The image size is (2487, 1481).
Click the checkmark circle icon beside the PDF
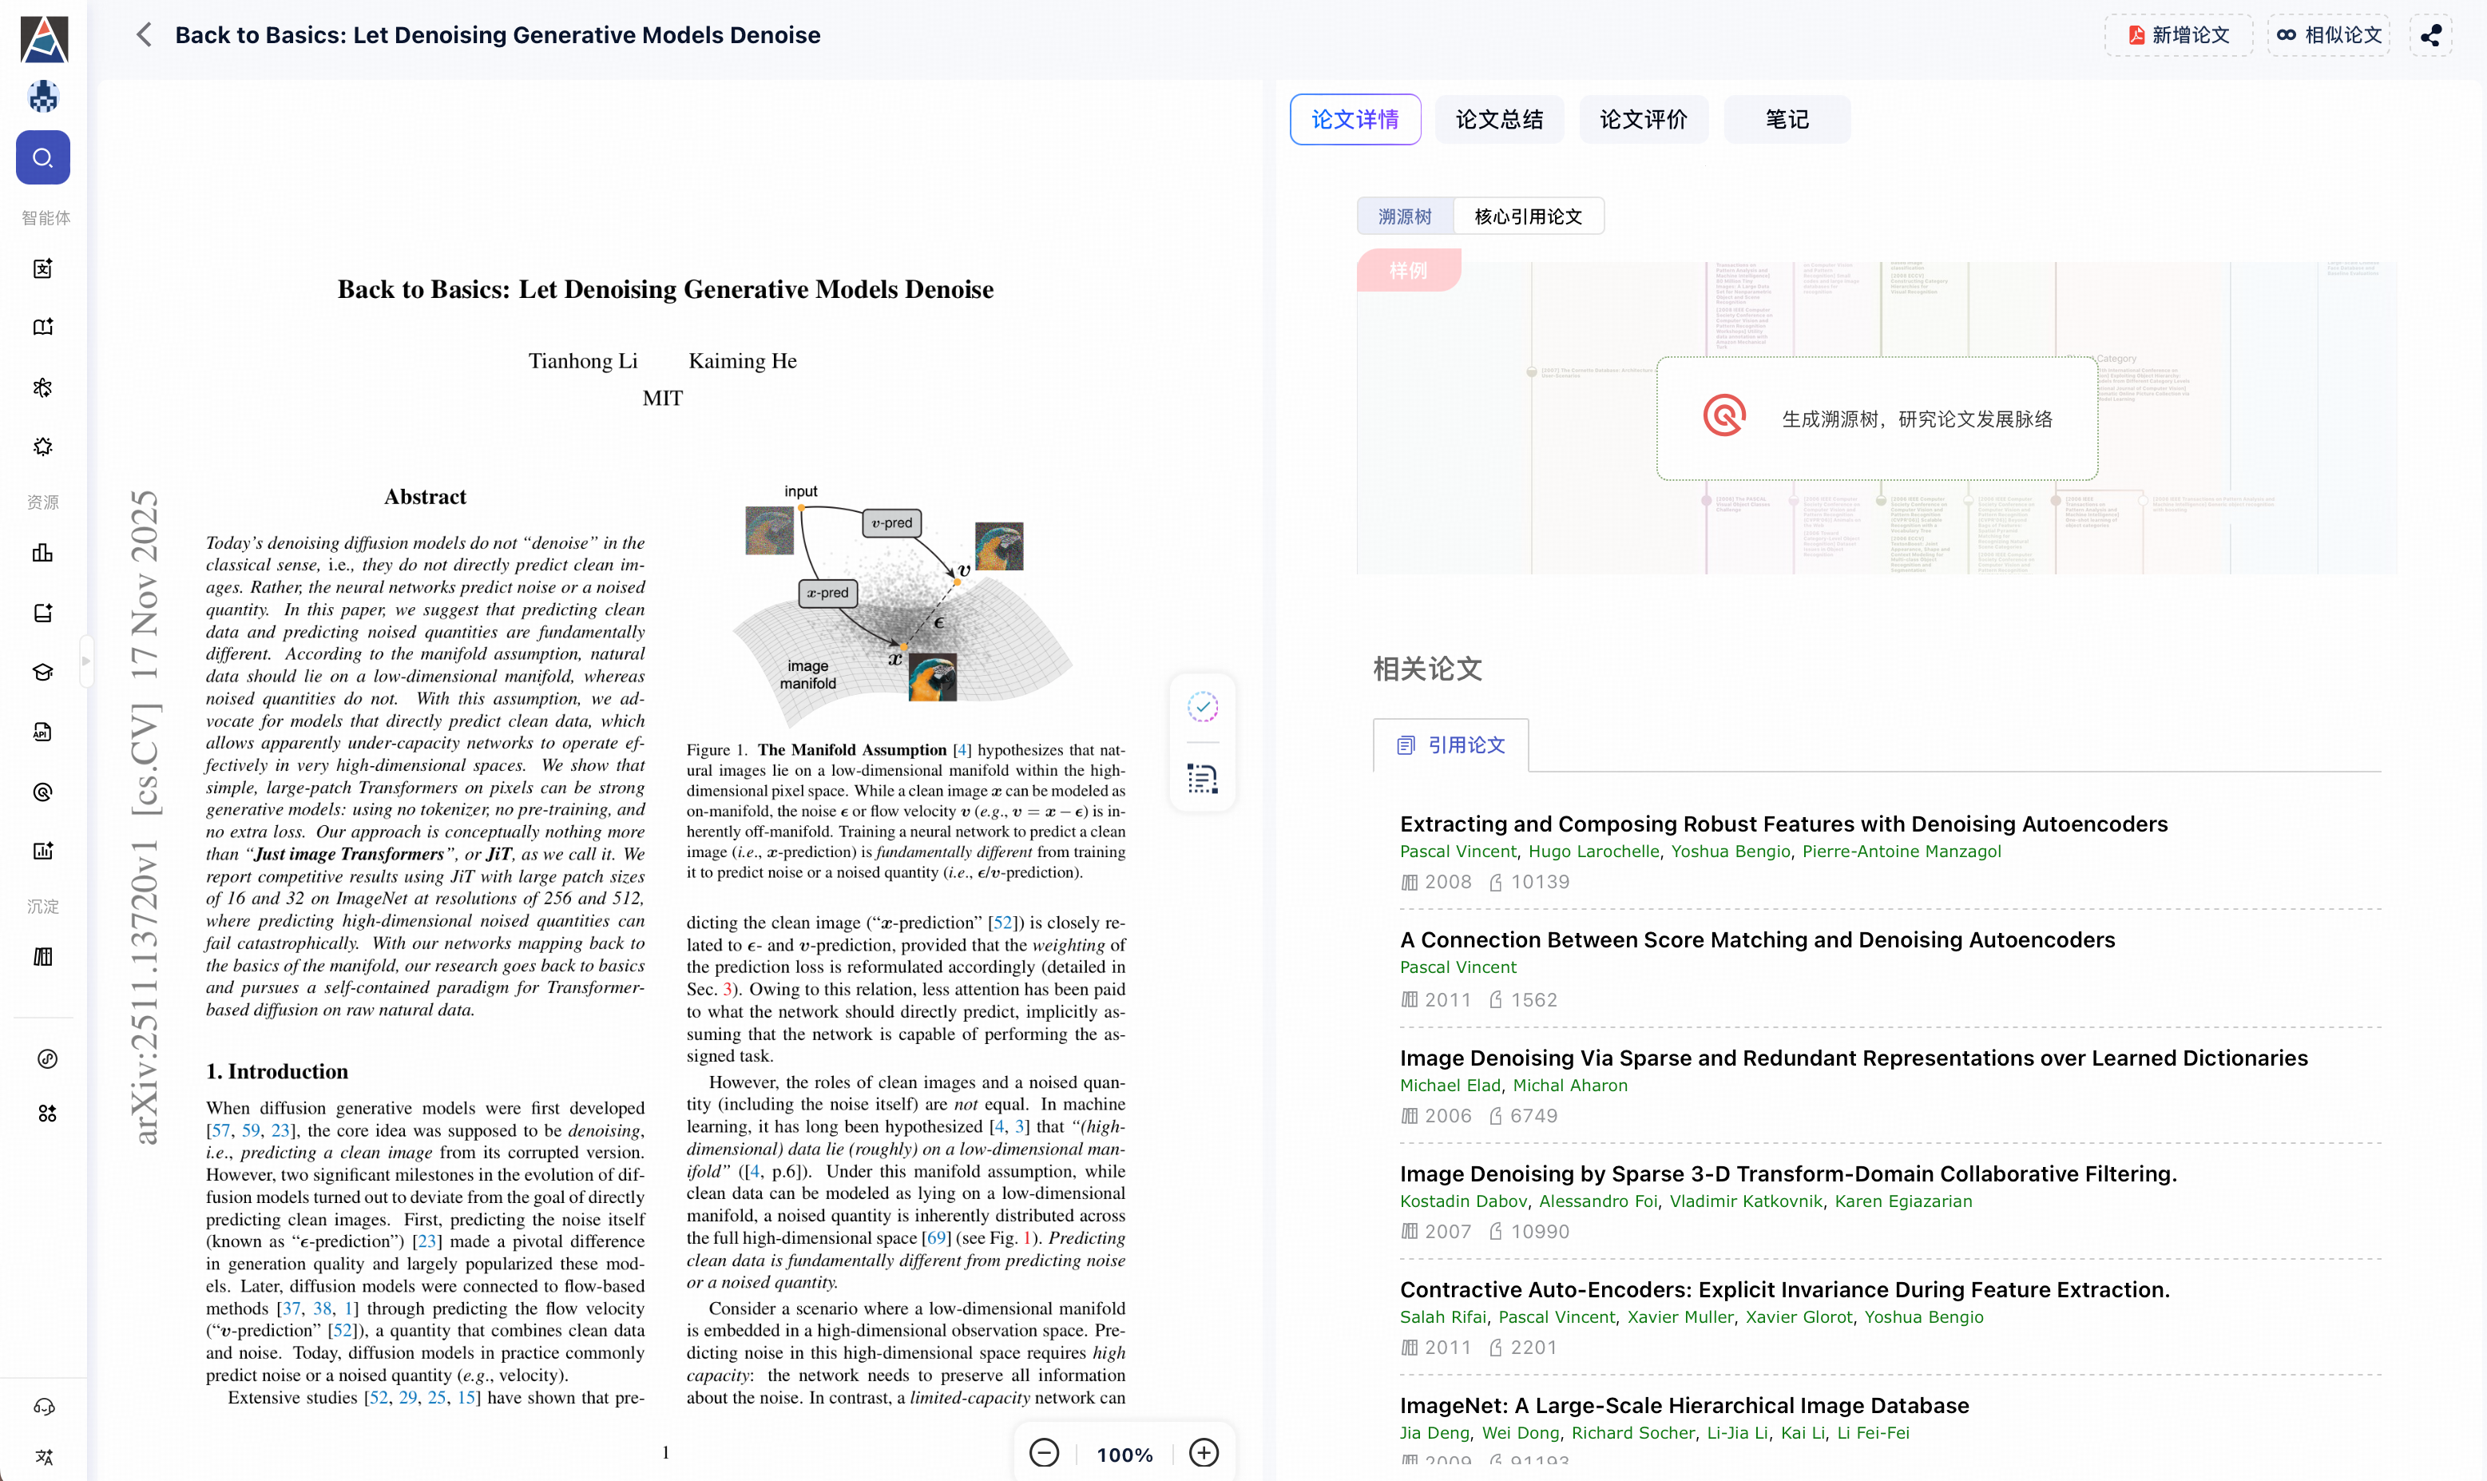(1203, 708)
